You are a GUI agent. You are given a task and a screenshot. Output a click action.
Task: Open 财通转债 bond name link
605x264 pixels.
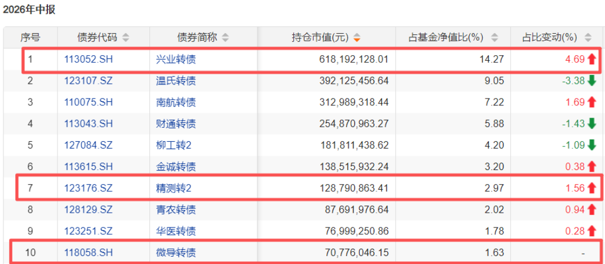[175, 124]
